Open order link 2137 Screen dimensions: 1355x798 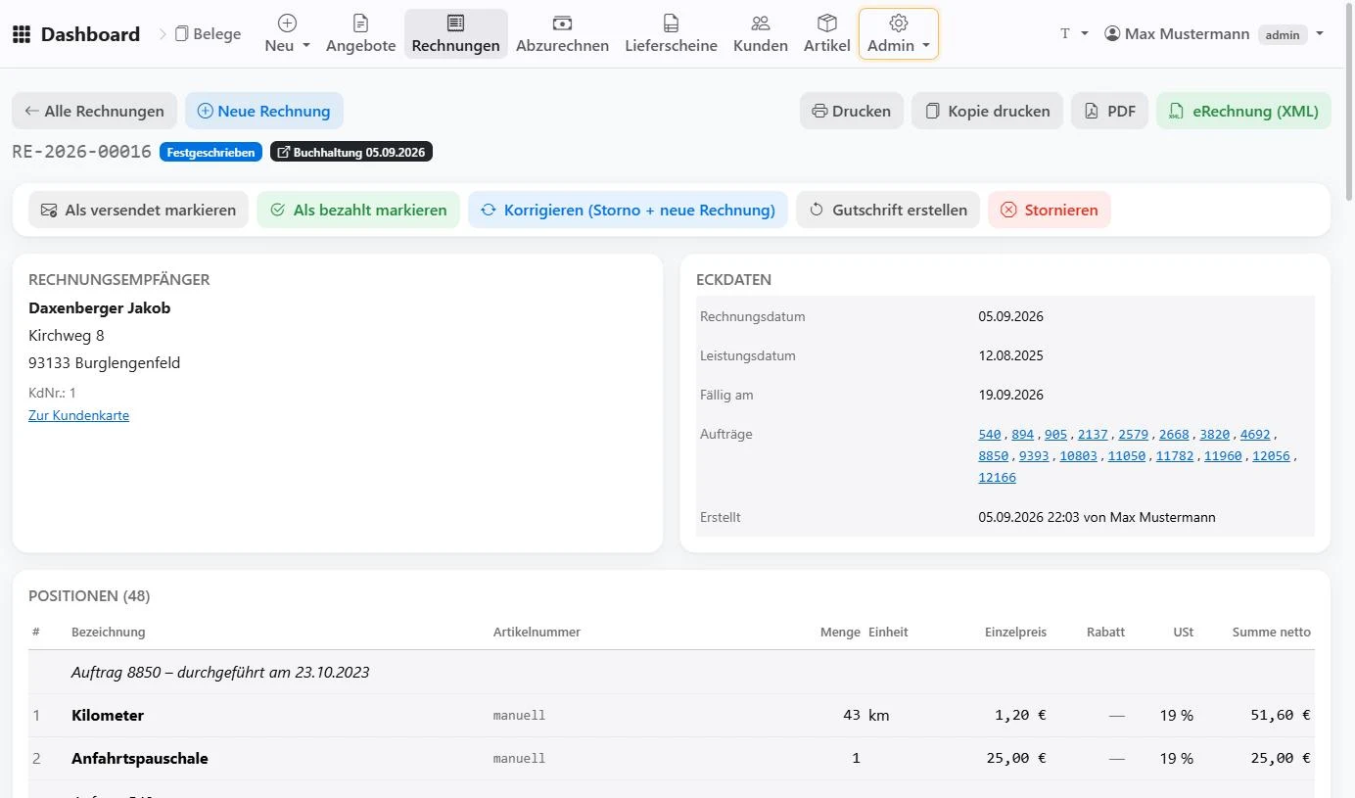click(1093, 434)
